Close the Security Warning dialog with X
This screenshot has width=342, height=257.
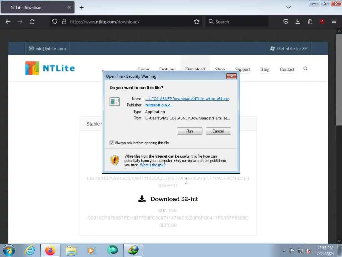click(231, 76)
